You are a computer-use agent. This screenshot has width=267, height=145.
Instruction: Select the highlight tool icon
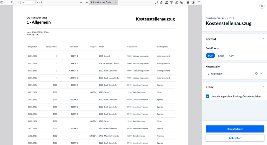point(166,2)
